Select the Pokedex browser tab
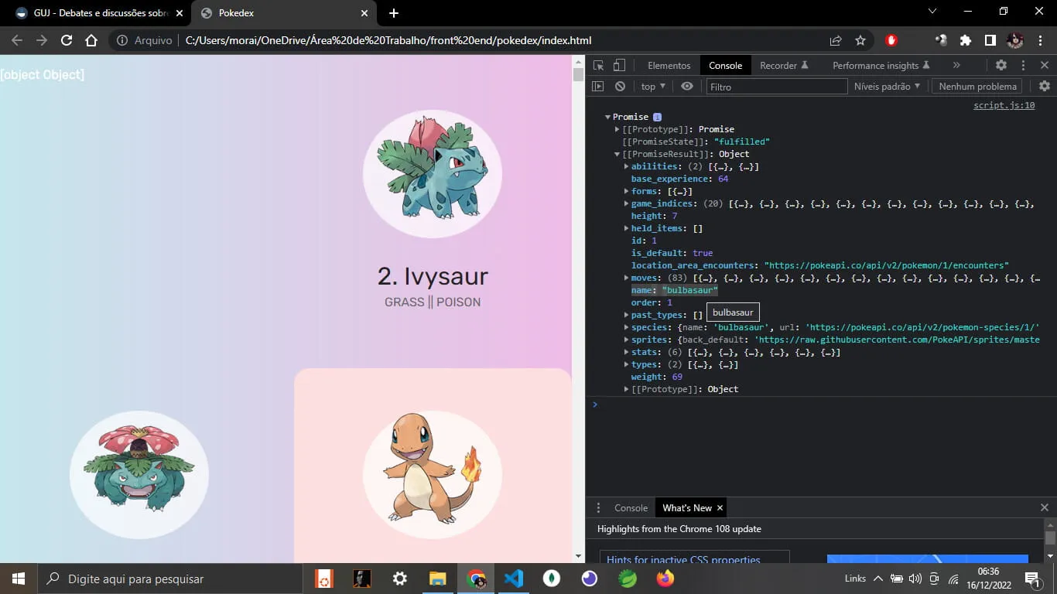 coord(284,13)
